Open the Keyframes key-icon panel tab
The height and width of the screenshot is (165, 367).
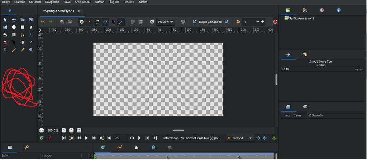27,147
